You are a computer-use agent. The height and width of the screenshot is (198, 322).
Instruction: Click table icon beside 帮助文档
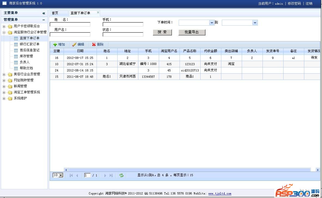pos(16,68)
